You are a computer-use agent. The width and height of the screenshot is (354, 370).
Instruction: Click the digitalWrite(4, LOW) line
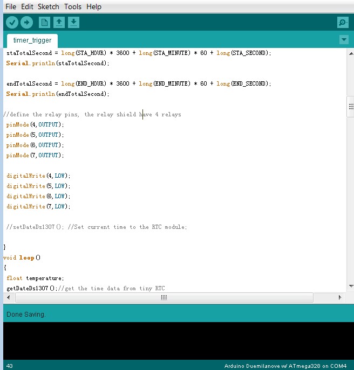(x=38, y=176)
